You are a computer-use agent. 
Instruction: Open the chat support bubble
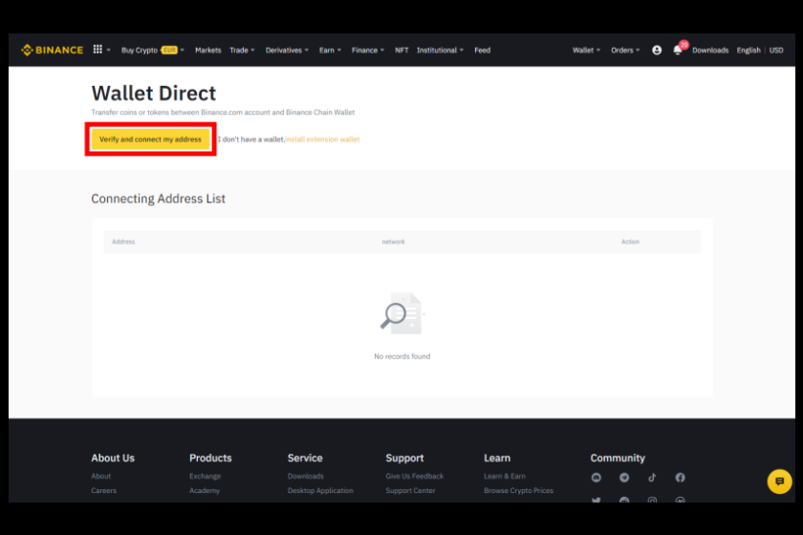pyautogui.click(x=779, y=481)
